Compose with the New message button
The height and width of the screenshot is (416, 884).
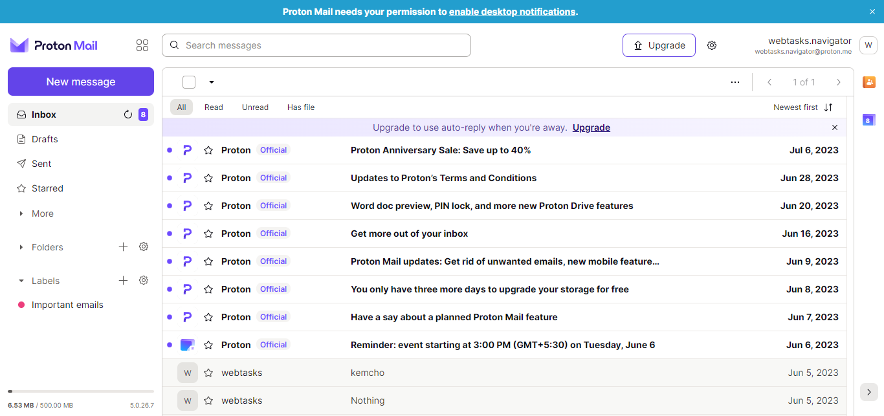point(81,82)
